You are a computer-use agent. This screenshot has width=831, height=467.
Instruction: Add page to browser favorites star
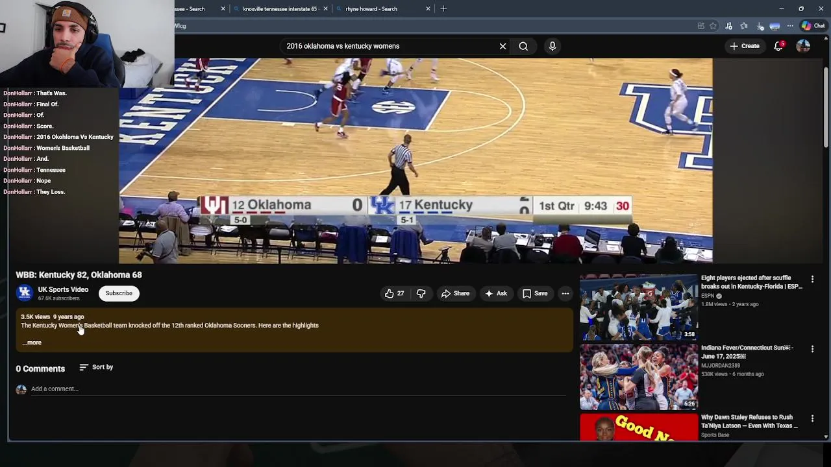tap(713, 26)
